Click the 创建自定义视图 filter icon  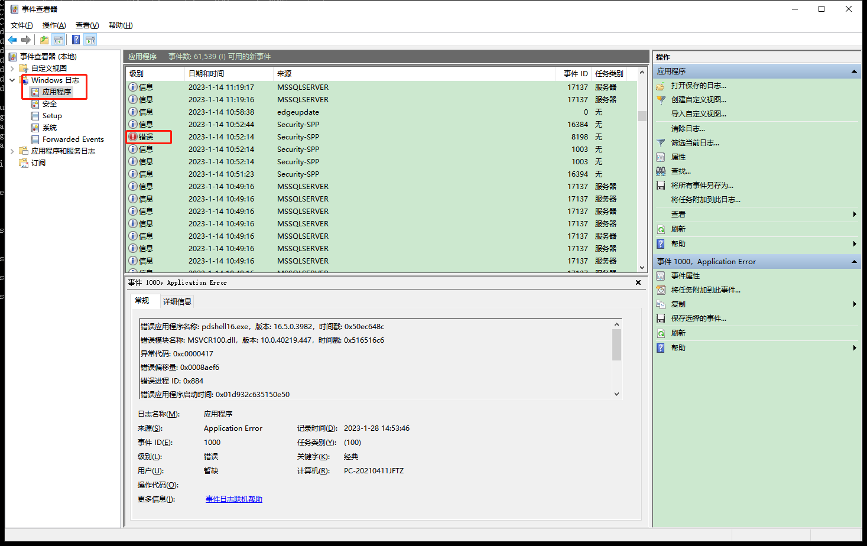[661, 100]
